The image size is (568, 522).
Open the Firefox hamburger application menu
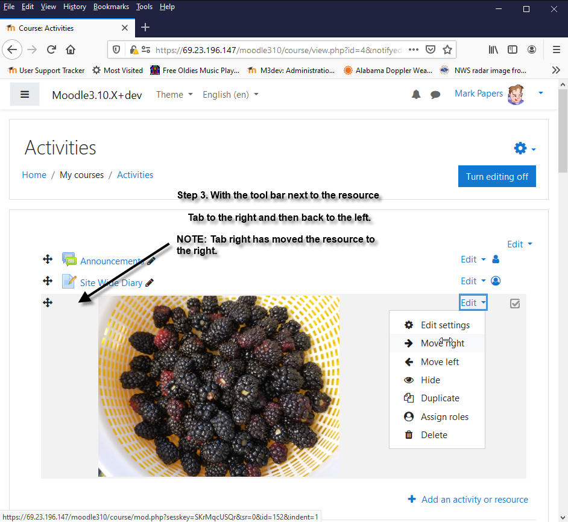point(557,49)
